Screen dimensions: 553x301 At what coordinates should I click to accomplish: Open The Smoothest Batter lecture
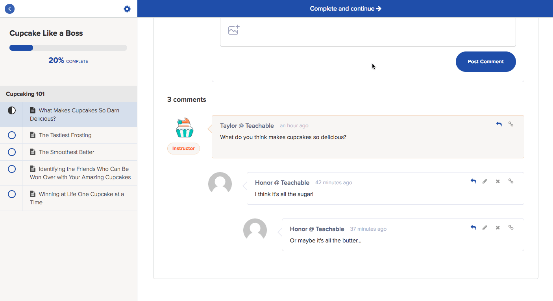pyautogui.click(x=68, y=152)
